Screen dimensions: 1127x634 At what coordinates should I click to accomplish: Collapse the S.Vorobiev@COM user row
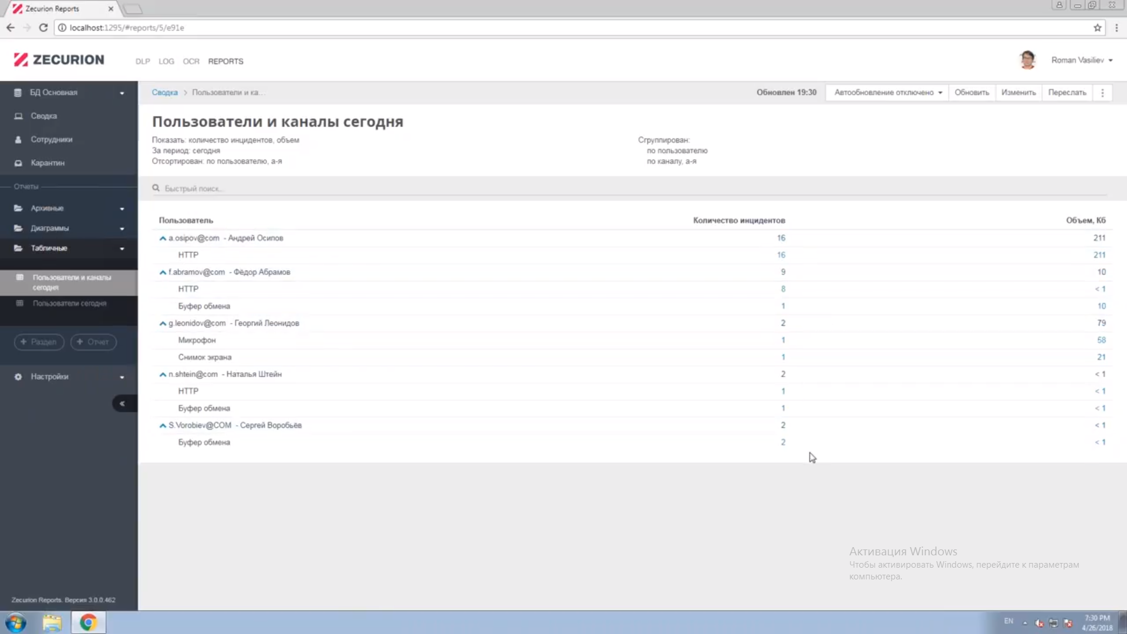(163, 426)
